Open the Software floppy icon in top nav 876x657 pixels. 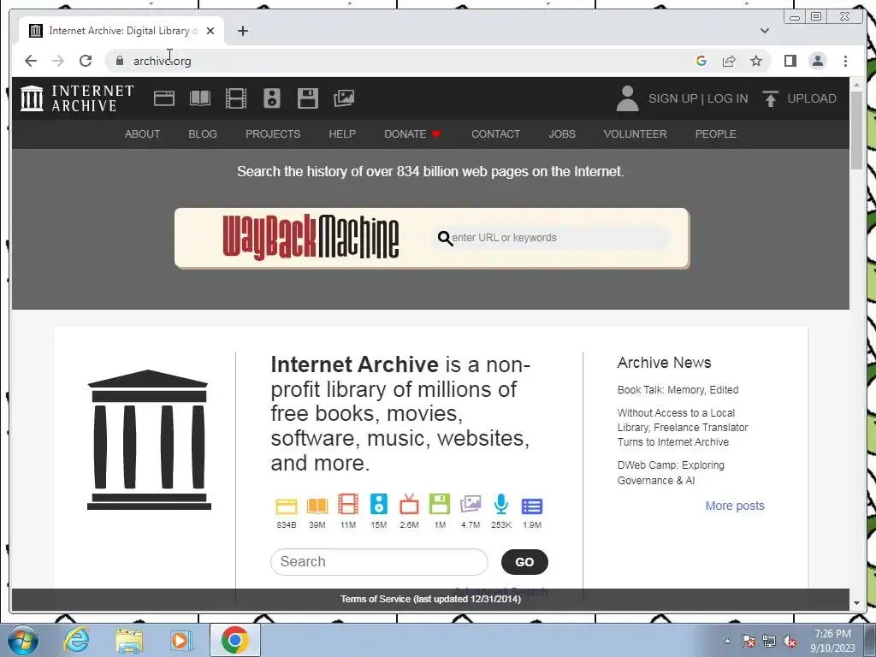pyautogui.click(x=308, y=98)
